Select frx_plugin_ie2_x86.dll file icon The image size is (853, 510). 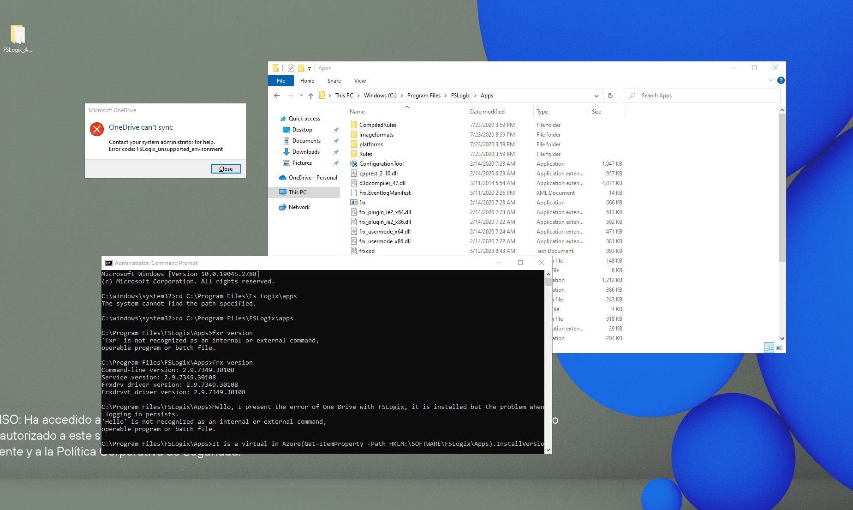(x=354, y=222)
